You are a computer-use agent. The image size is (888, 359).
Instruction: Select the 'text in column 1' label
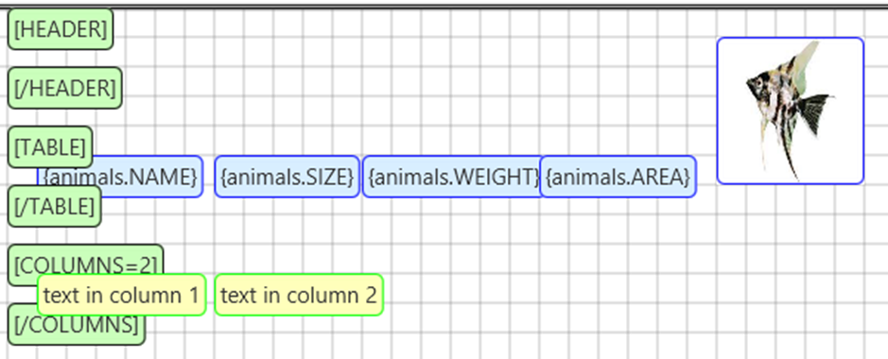(121, 295)
